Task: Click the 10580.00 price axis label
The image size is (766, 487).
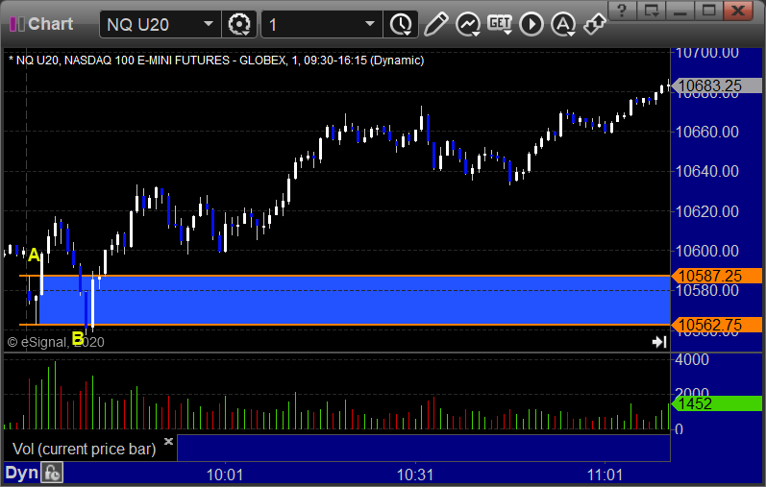Action: 706,291
